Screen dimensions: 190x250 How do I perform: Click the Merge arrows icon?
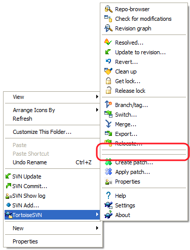[108, 124]
